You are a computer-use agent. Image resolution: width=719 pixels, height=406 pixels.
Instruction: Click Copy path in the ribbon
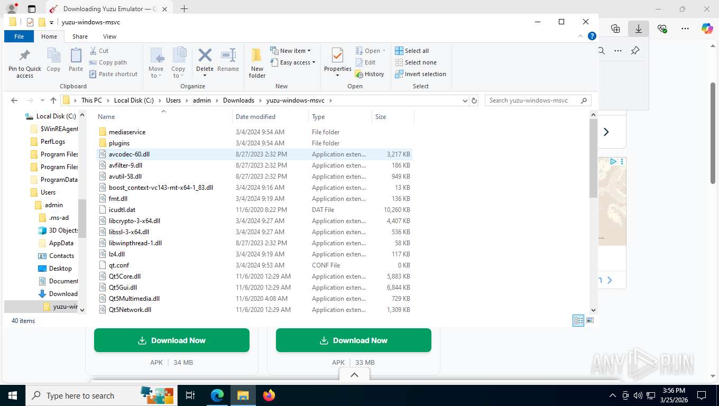[108, 62]
